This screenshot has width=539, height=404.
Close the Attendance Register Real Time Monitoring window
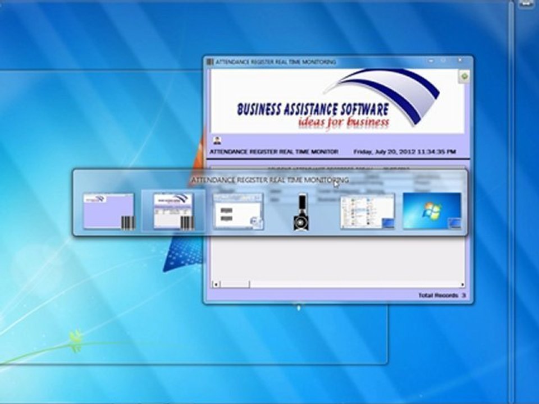pos(460,61)
